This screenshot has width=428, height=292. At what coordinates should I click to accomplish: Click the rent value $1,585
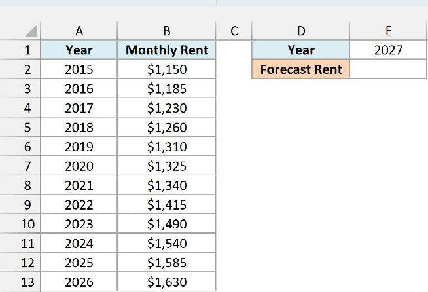[x=166, y=263]
